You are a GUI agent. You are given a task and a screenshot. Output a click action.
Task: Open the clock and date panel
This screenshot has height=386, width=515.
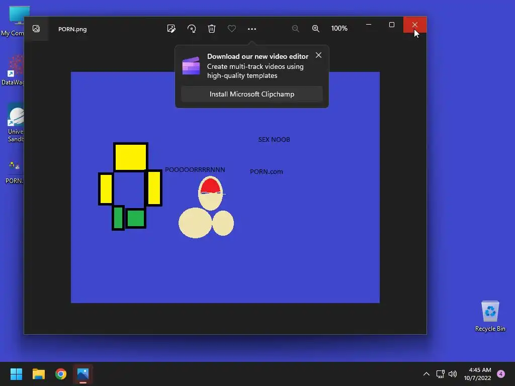click(478, 374)
